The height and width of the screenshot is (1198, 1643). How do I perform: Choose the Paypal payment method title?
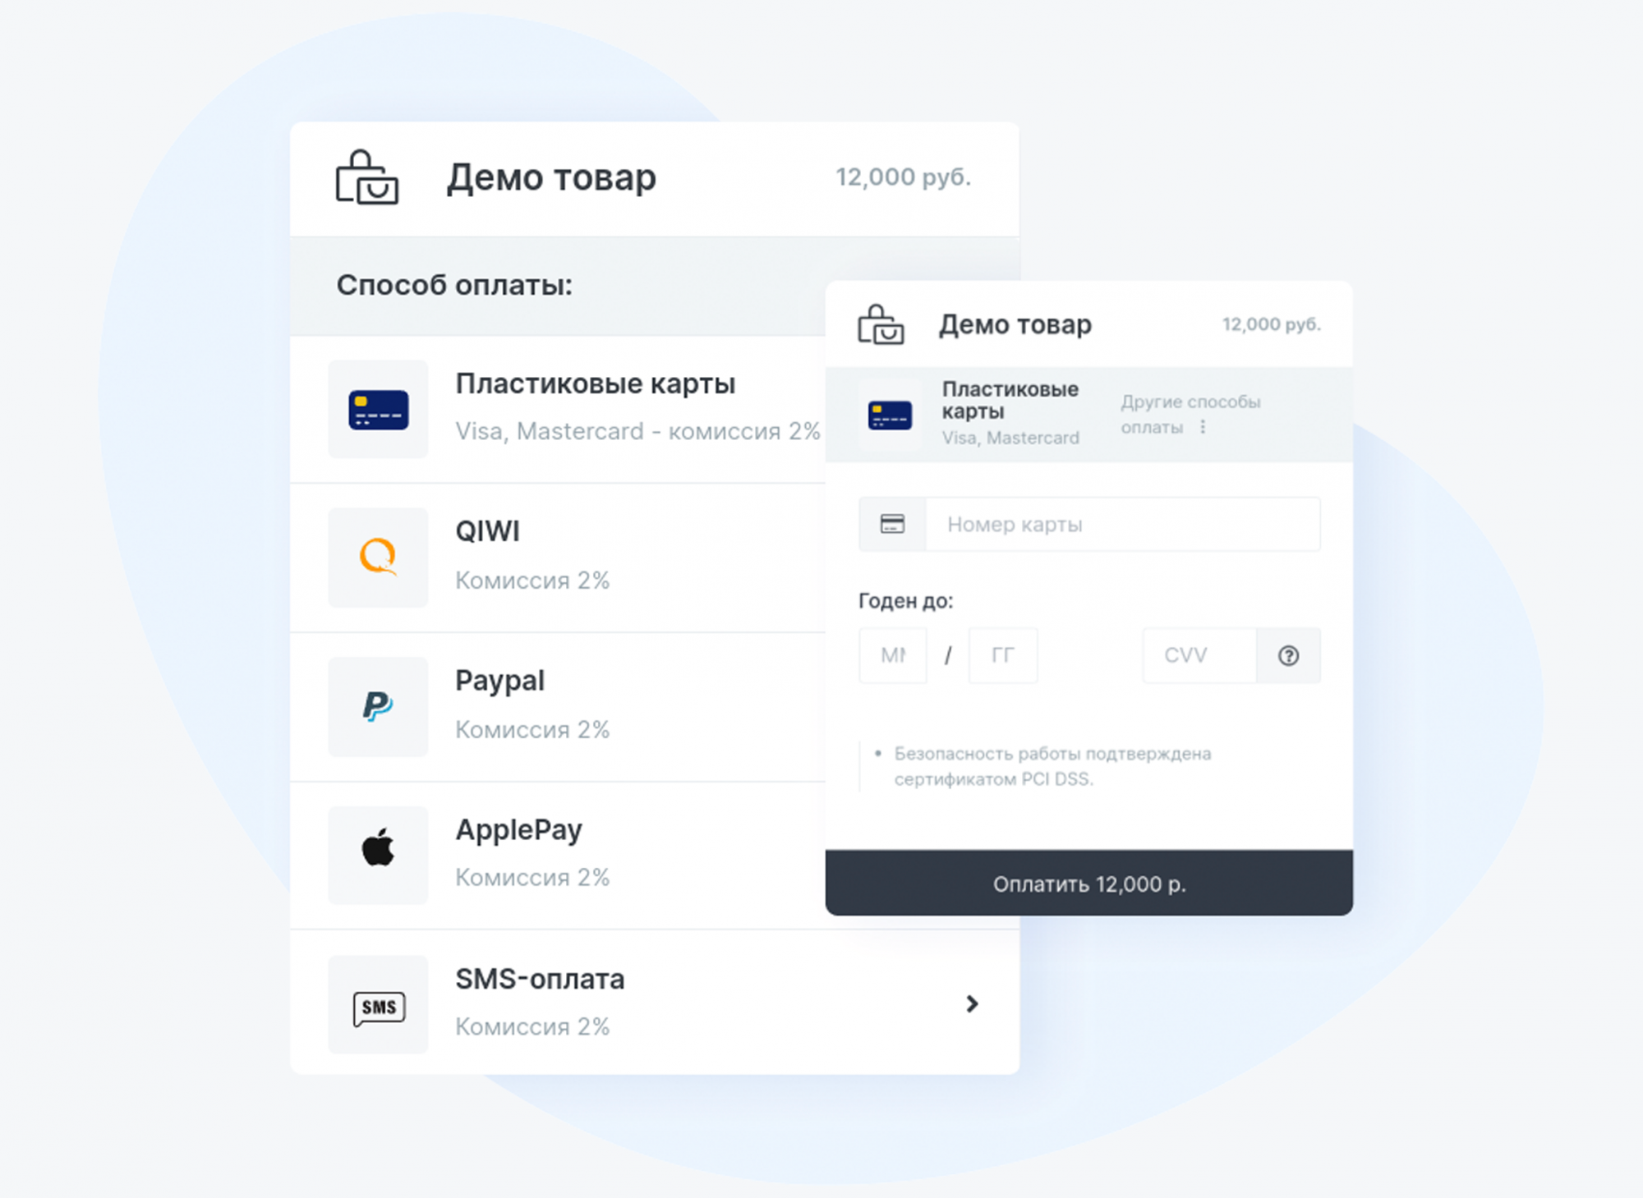(499, 682)
